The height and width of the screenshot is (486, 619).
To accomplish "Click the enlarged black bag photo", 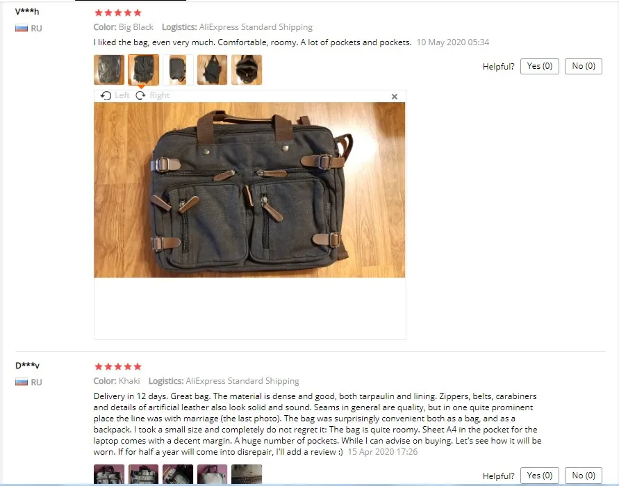I will tap(249, 190).
